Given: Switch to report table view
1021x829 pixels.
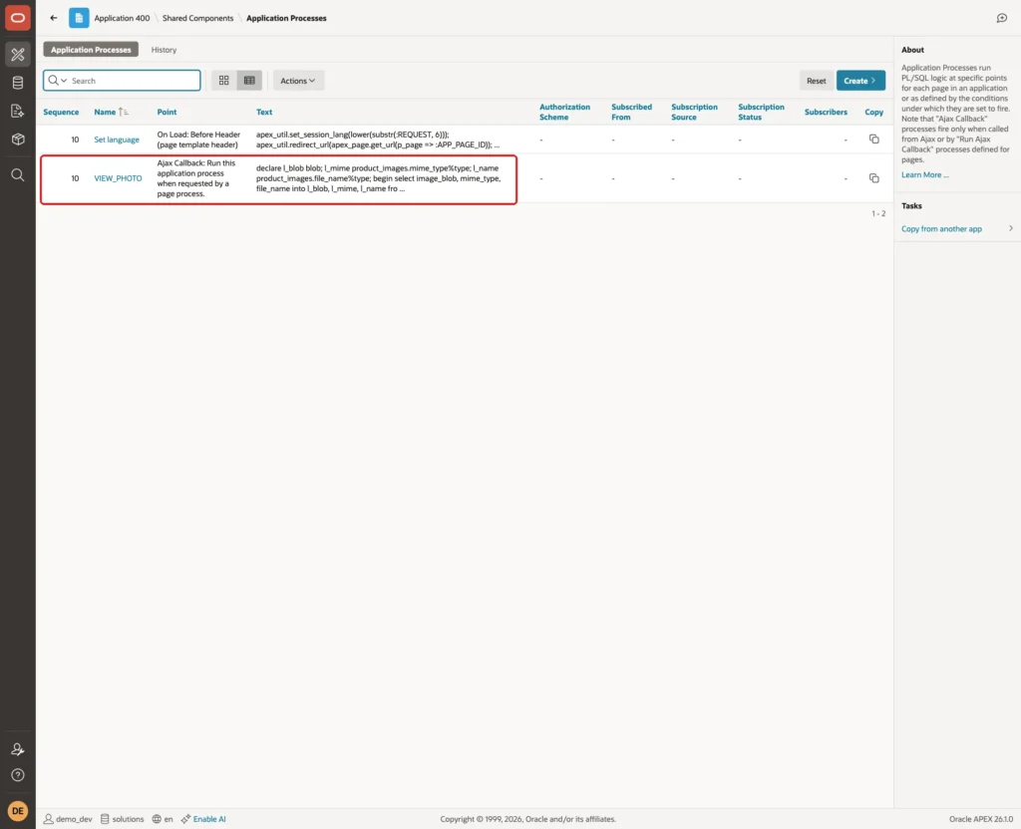Looking at the screenshot, I should (249, 80).
